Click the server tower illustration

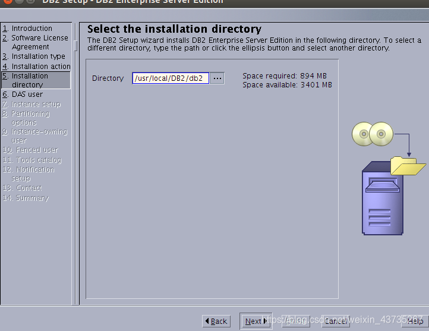click(383, 198)
